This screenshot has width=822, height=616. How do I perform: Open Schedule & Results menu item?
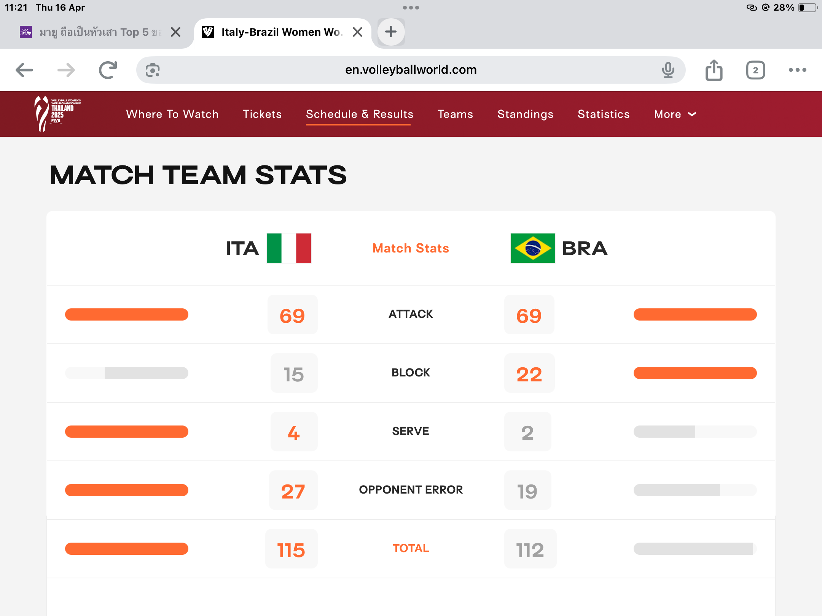click(x=359, y=114)
